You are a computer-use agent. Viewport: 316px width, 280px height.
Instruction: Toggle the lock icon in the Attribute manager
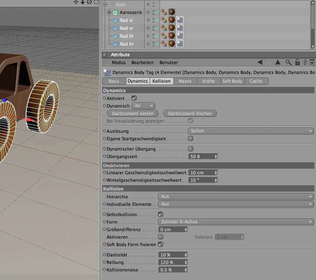pos(297,62)
